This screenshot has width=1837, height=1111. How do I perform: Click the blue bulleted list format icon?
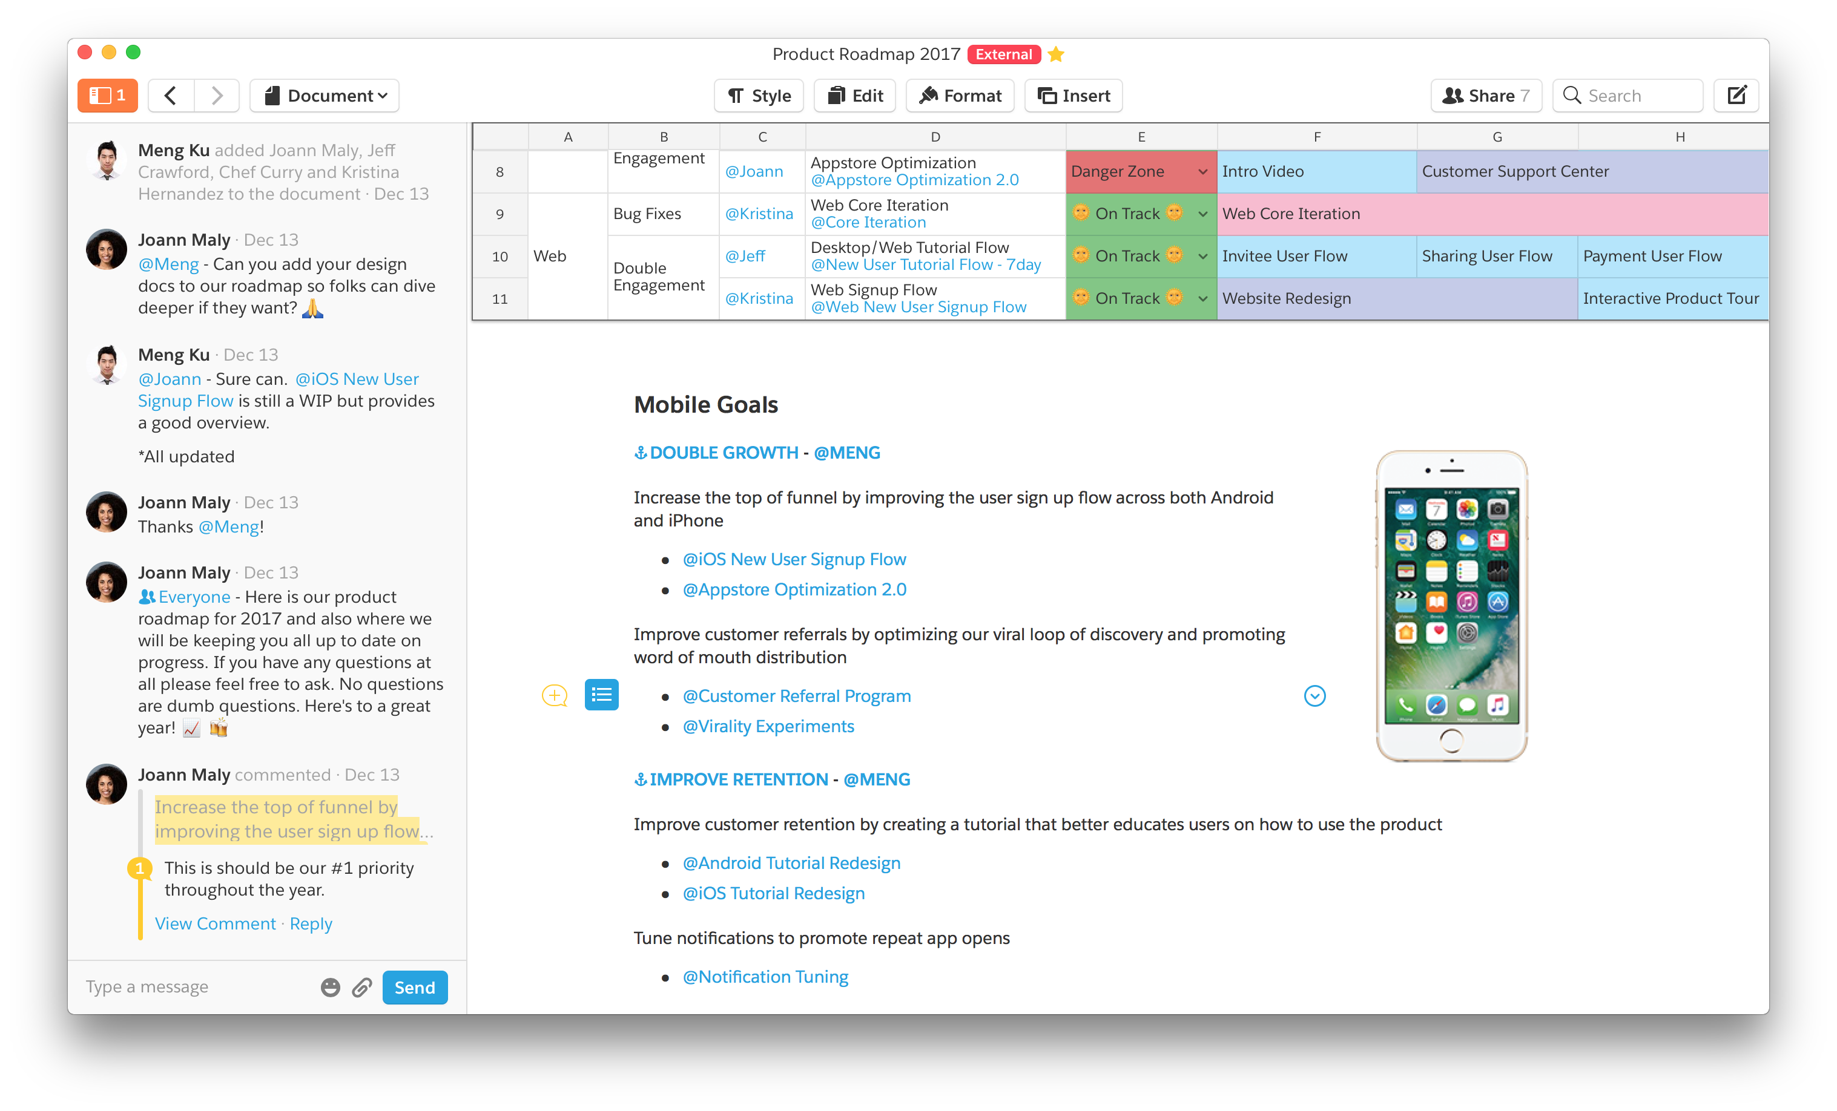602,695
